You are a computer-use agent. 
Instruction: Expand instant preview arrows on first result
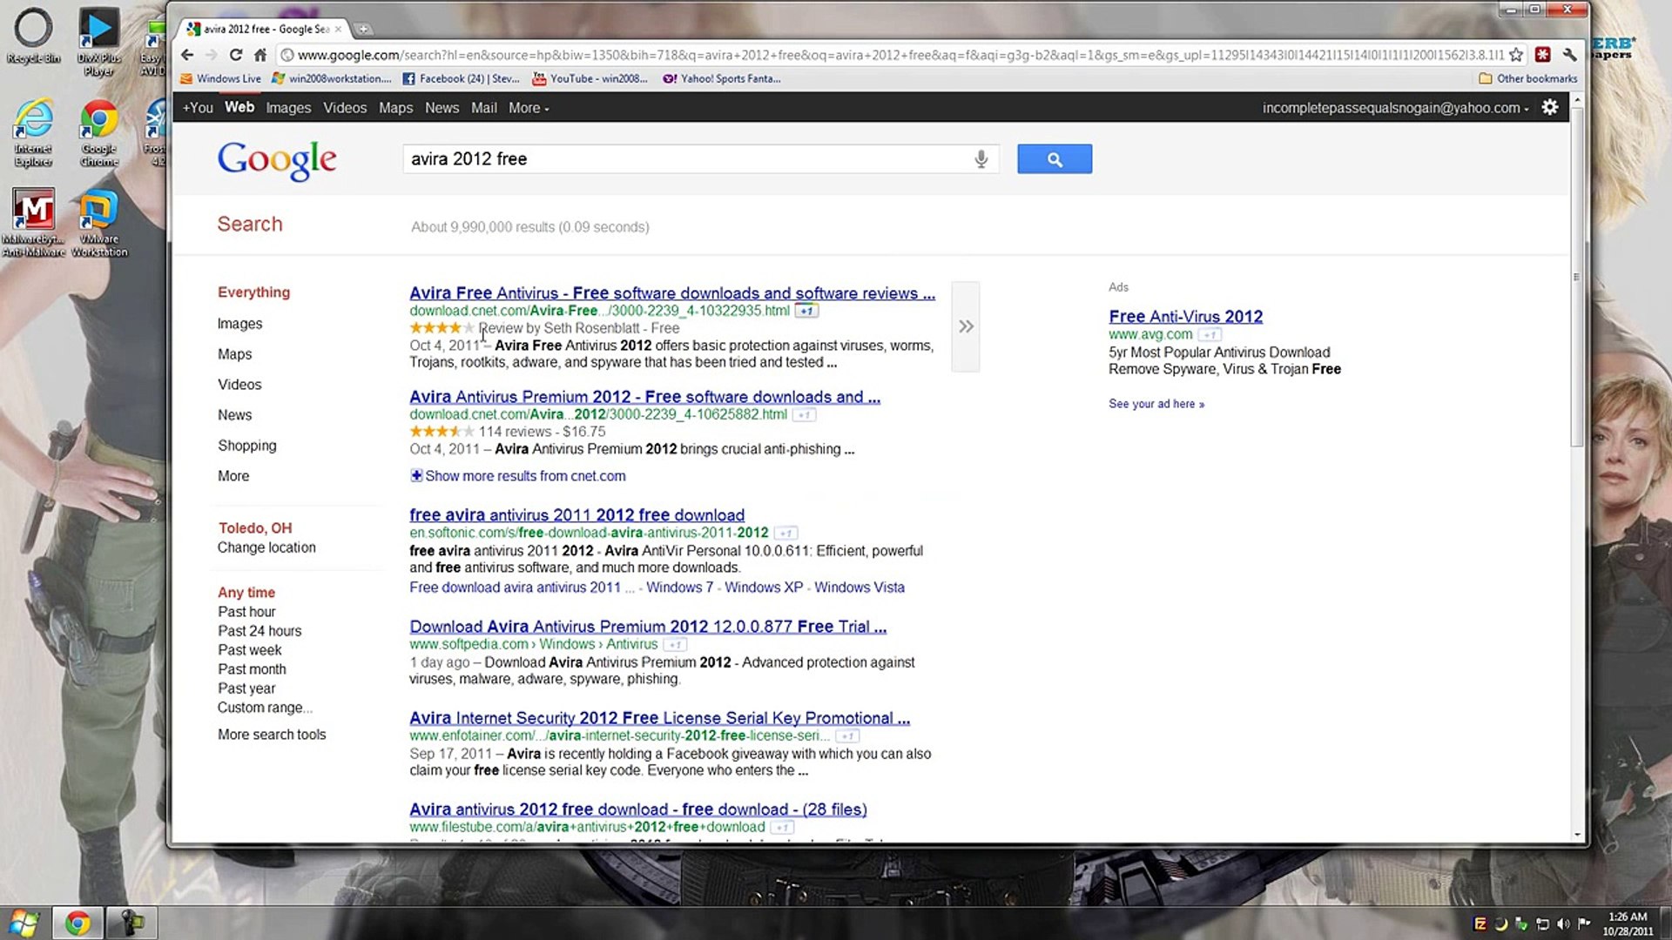coord(966,326)
